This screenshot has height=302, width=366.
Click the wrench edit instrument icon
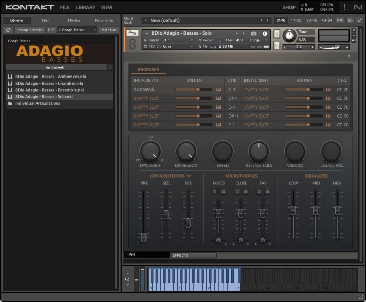pyautogui.click(x=132, y=33)
